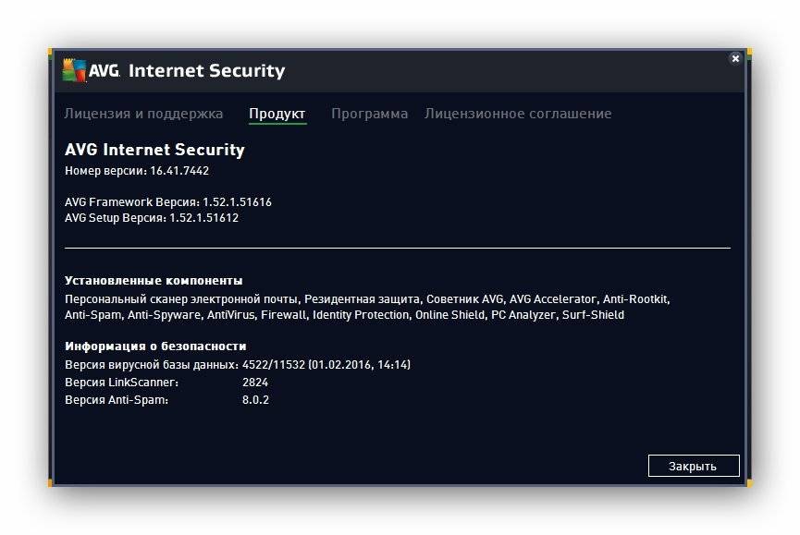
Task: Click AVG Setup Версия 1.52.1.51612 text
Action: click(152, 218)
